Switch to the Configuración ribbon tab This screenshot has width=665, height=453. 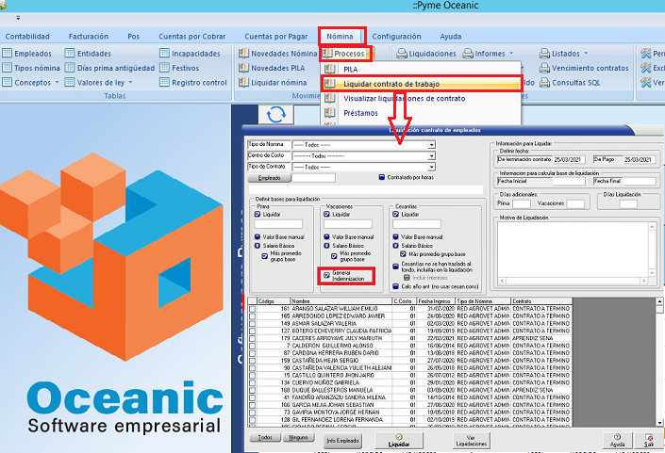[x=396, y=36]
